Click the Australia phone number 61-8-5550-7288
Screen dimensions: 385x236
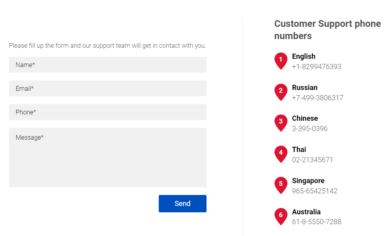click(317, 222)
